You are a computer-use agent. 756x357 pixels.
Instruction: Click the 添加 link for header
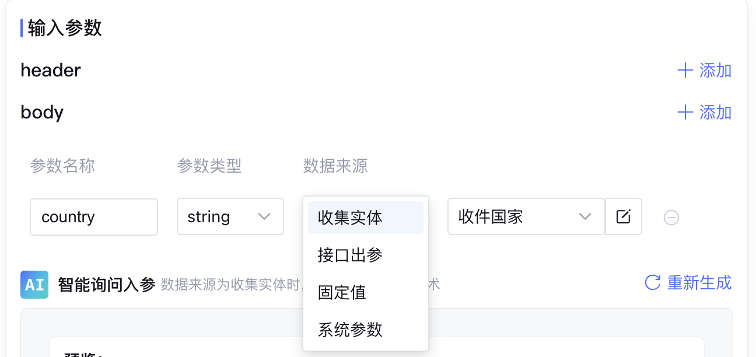click(x=715, y=71)
